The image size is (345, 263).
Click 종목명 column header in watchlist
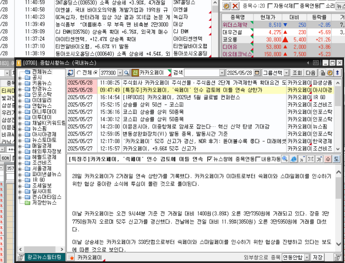click(x=237, y=17)
